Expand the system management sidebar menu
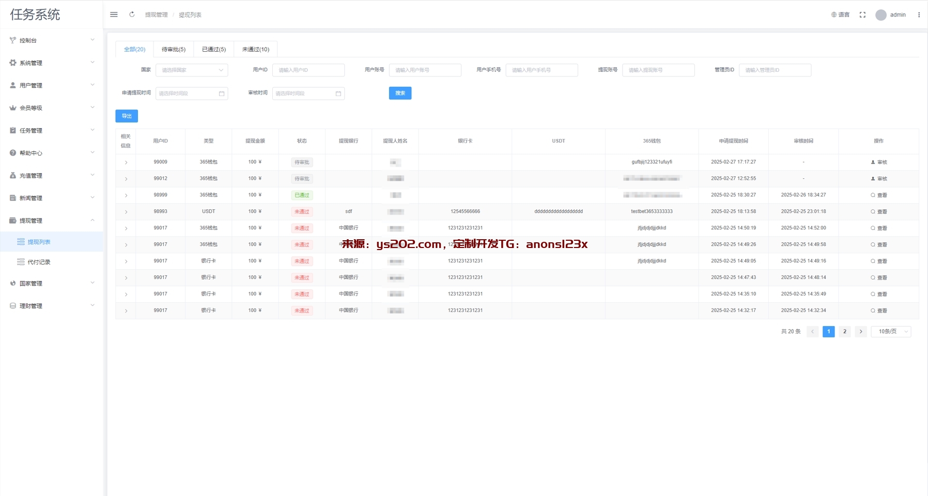Screen dimensions: 928x496 [52, 63]
